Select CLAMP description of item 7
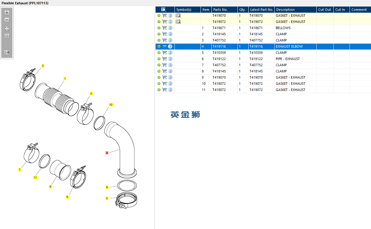Viewport: 371px width, 229px height. [x=296, y=65]
